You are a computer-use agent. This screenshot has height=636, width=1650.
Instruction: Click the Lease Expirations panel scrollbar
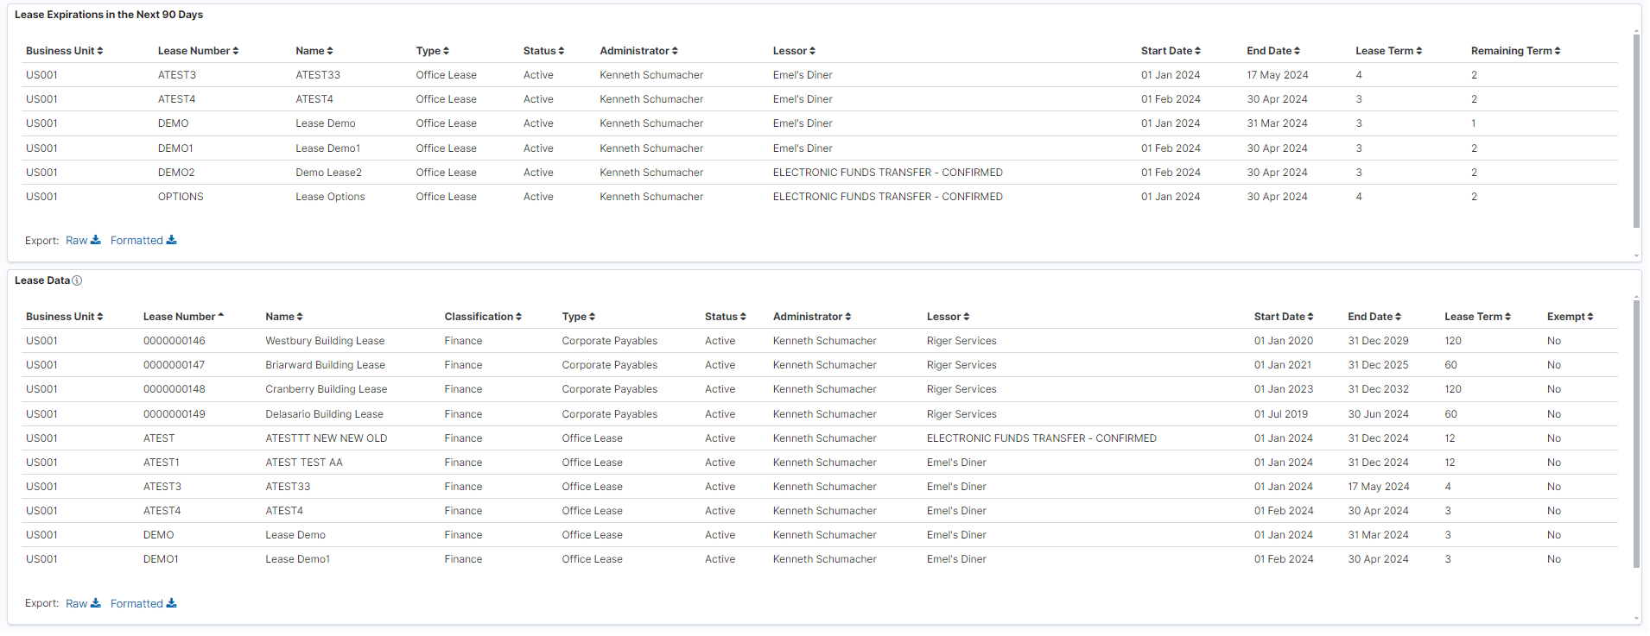point(1636,131)
